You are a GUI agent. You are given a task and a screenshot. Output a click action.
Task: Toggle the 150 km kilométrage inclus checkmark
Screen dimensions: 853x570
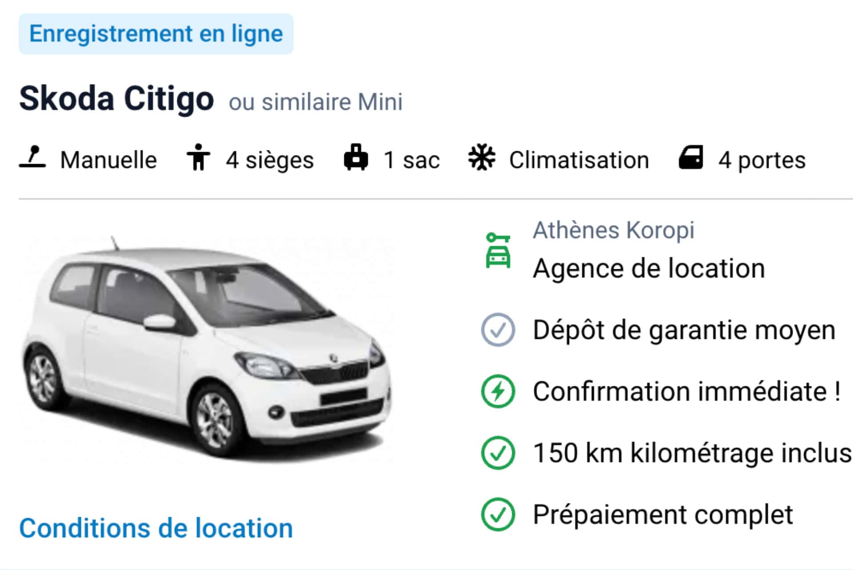(x=498, y=452)
